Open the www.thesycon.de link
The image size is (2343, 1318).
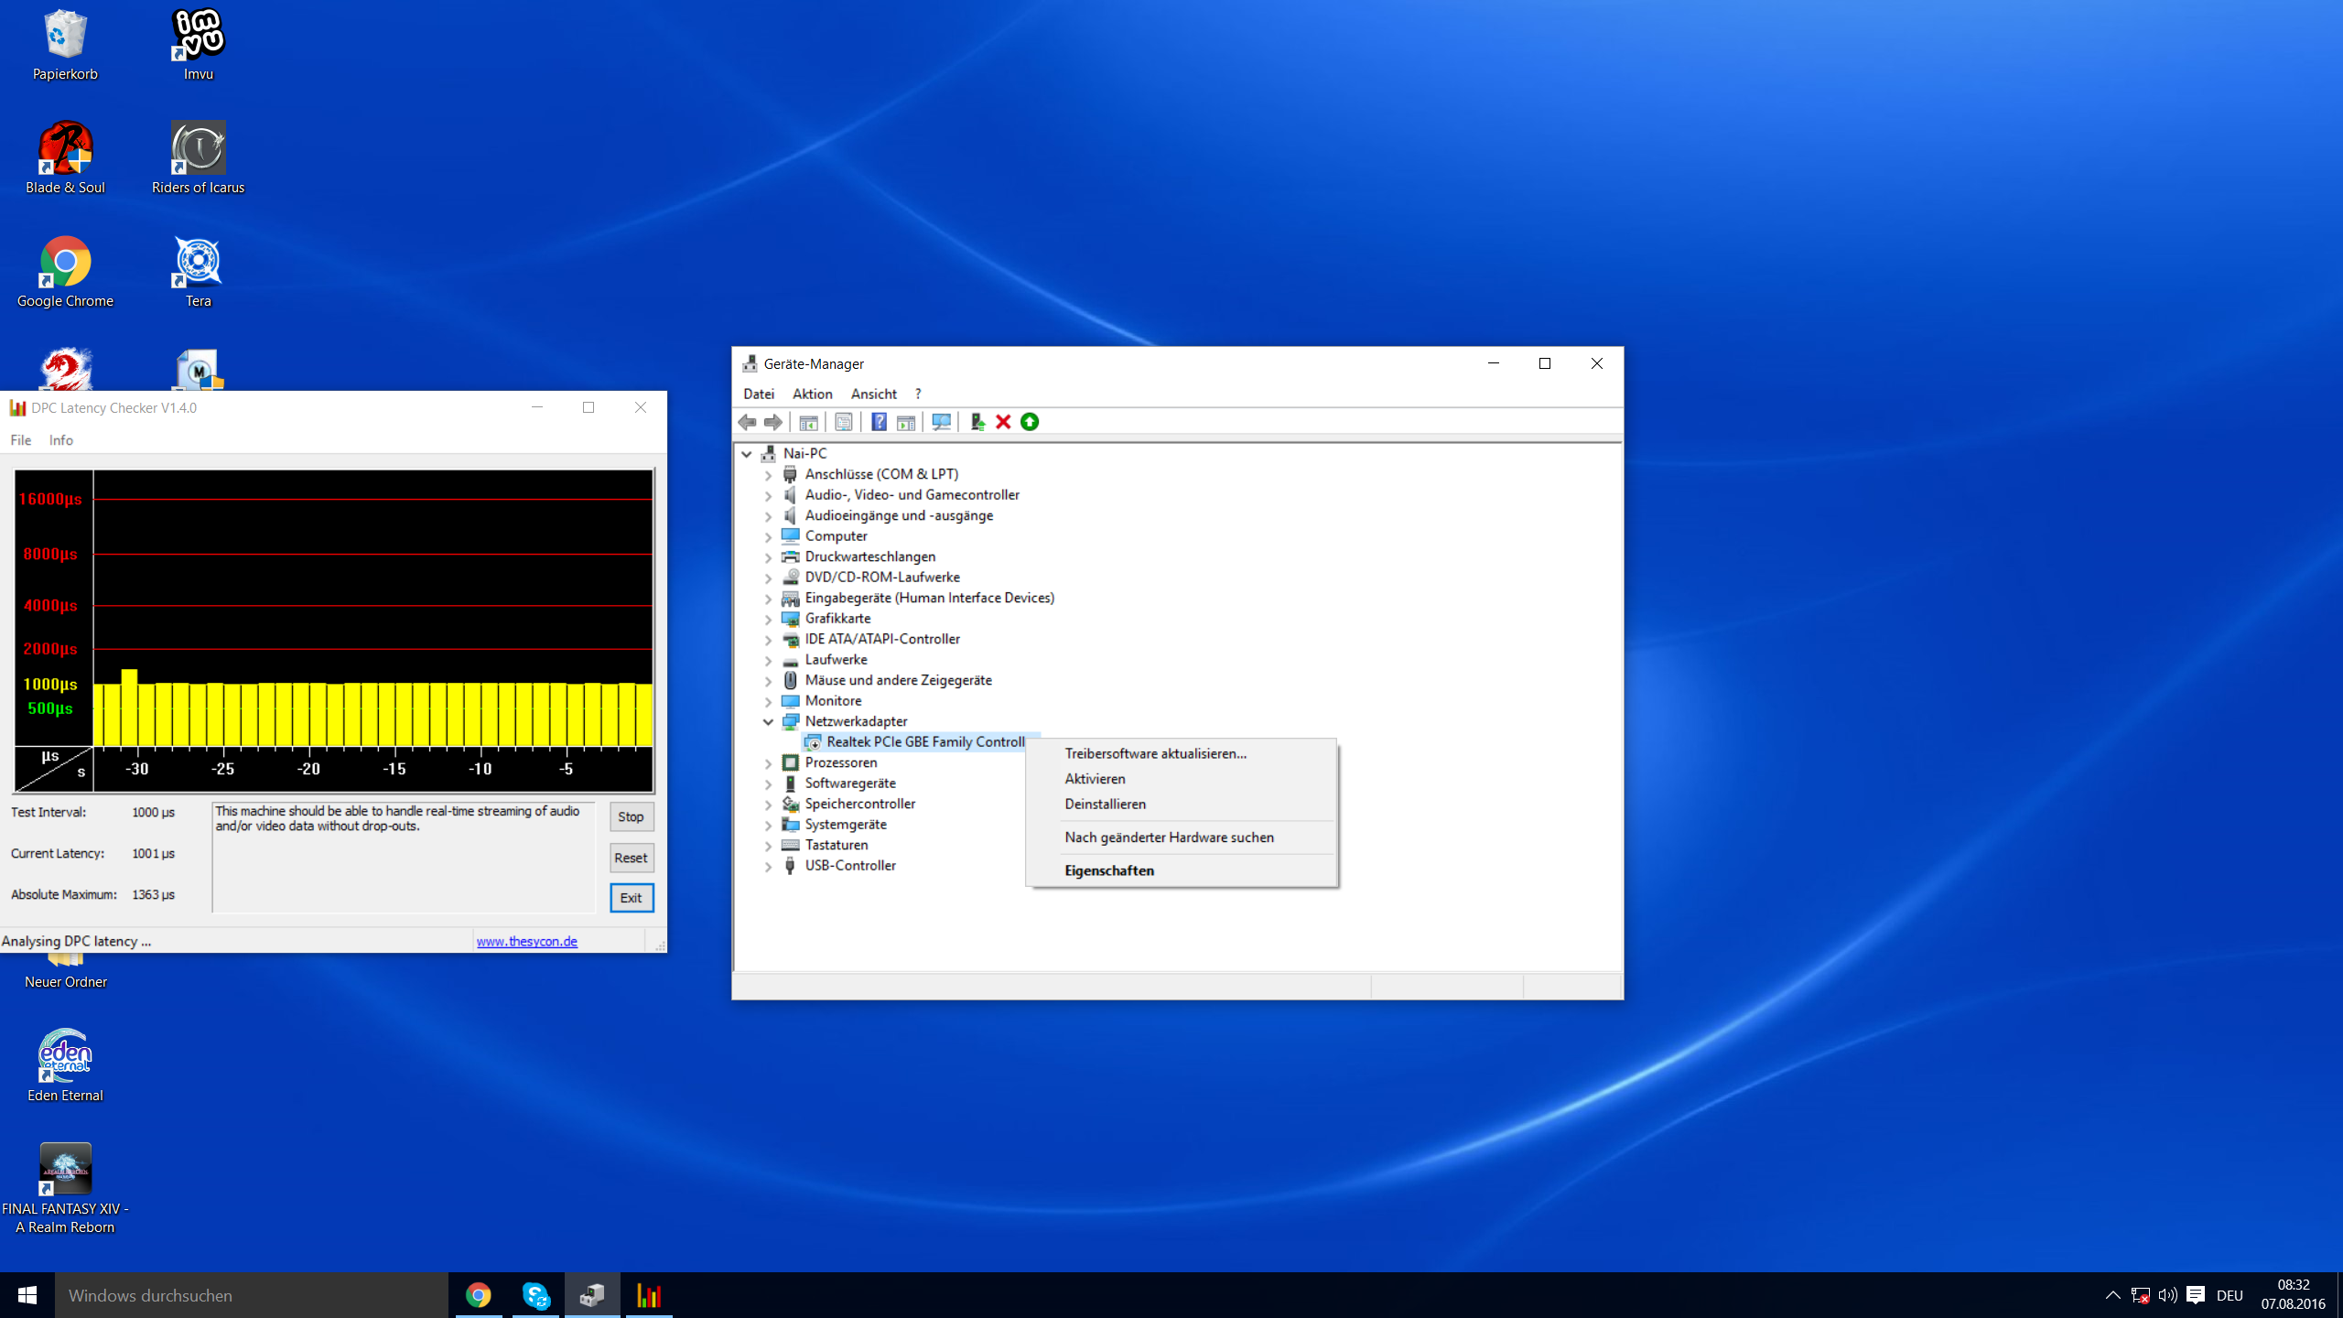(526, 941)
